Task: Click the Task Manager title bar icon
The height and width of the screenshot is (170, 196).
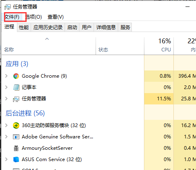Action: [x=8, y=7]
